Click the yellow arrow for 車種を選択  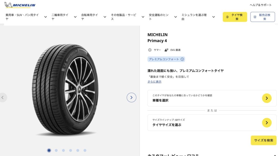[x=267, y=98]
